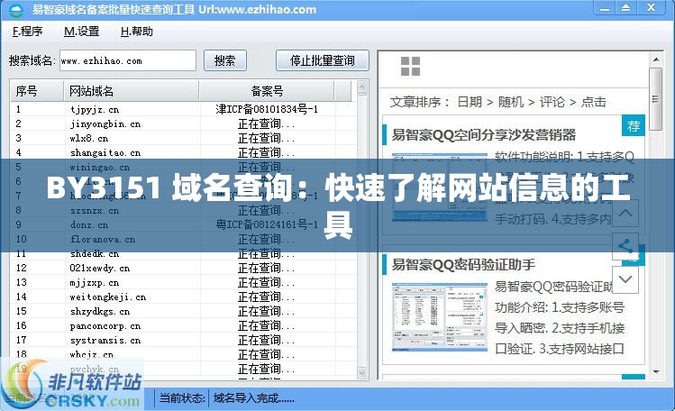
Task: Select row shdedk.cn
Action: pyautogui.click(x=183, y=253)
